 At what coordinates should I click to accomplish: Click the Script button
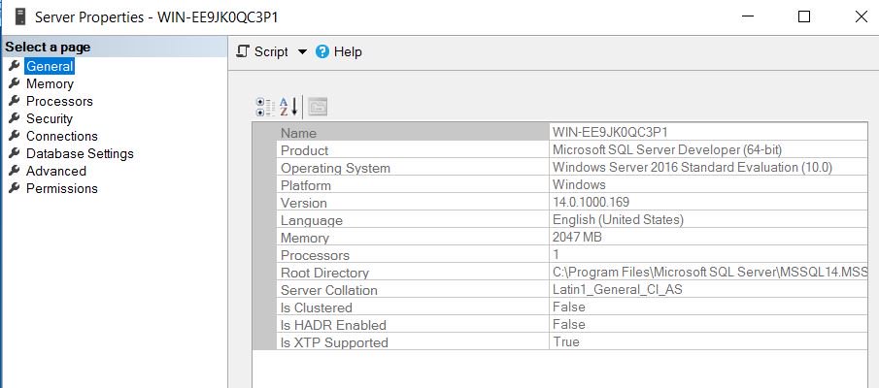262,51
